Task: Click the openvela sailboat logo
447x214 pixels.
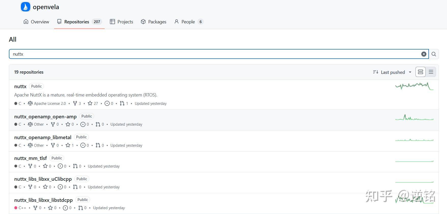Action: click(25, 7)
